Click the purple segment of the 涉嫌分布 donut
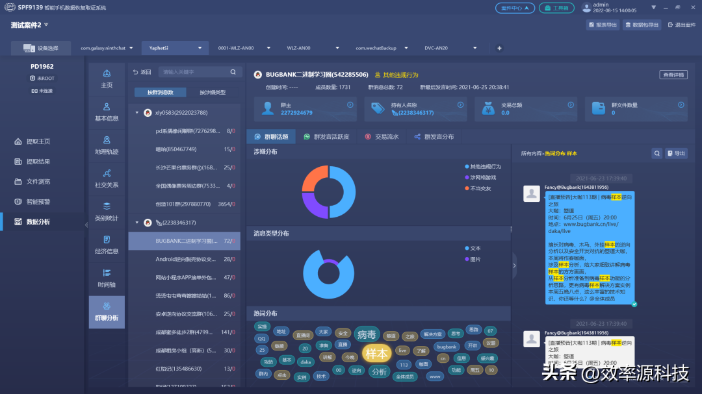The height and width of the screenshot is (394, 702). (x=312, y=205)
